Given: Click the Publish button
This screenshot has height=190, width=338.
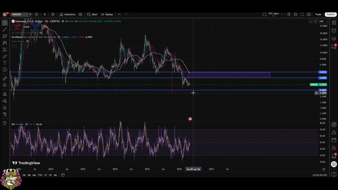Looking at the screenshot, I should (331, 14).
